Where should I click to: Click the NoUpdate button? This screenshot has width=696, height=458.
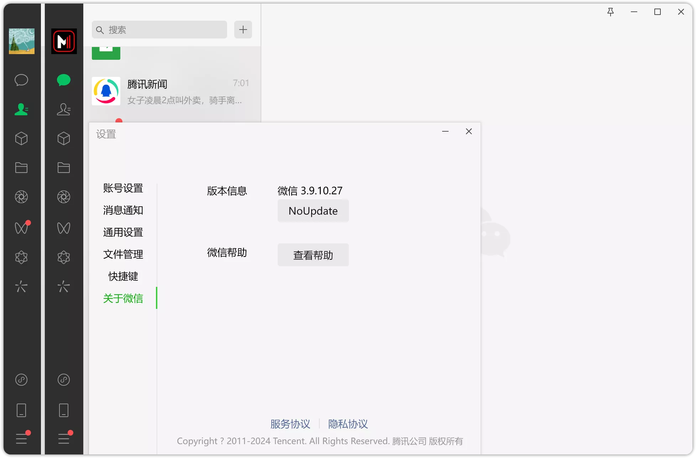point(313,211)
